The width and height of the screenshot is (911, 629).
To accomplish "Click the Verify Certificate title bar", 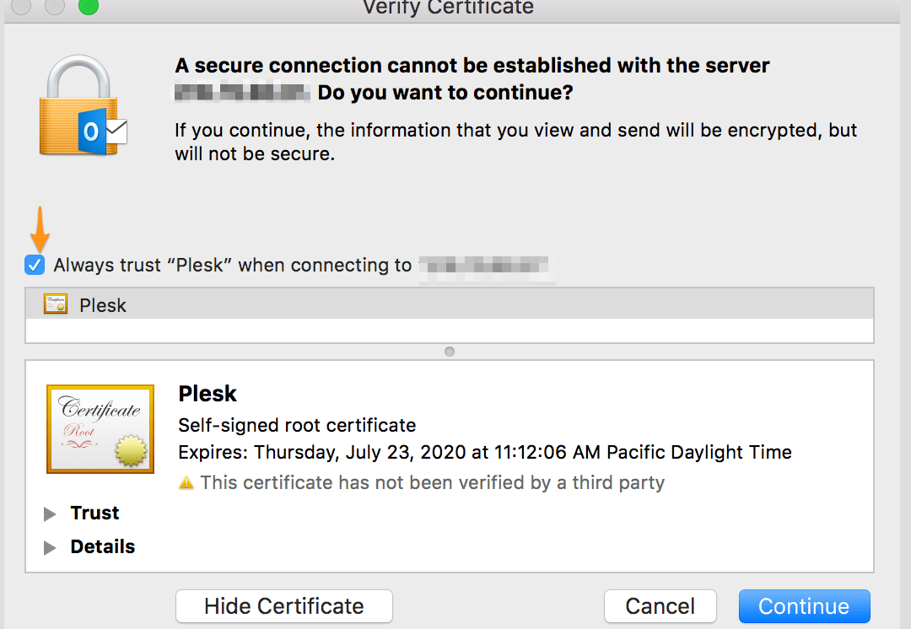I will 447,8.
